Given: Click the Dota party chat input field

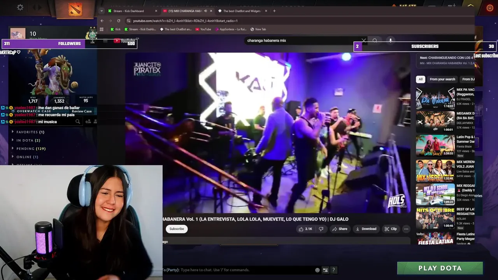Looking at the screenshot, I should (247, 270).
